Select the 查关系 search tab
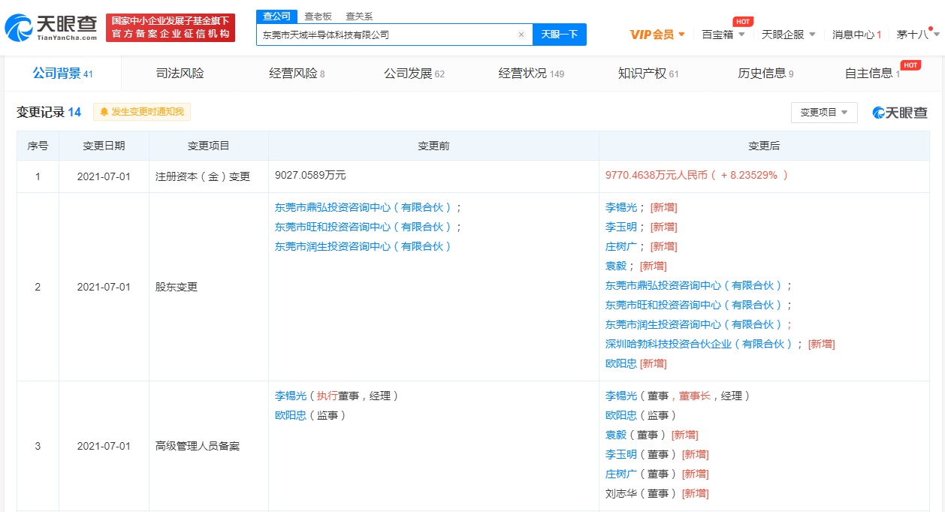 click(x=359, y=16)
